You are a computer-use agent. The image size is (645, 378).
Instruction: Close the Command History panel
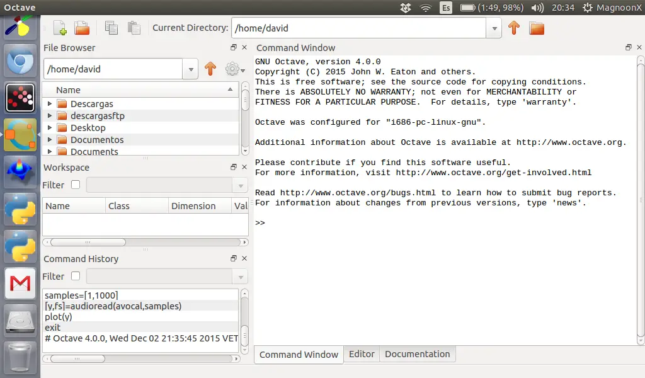[244, 258]
